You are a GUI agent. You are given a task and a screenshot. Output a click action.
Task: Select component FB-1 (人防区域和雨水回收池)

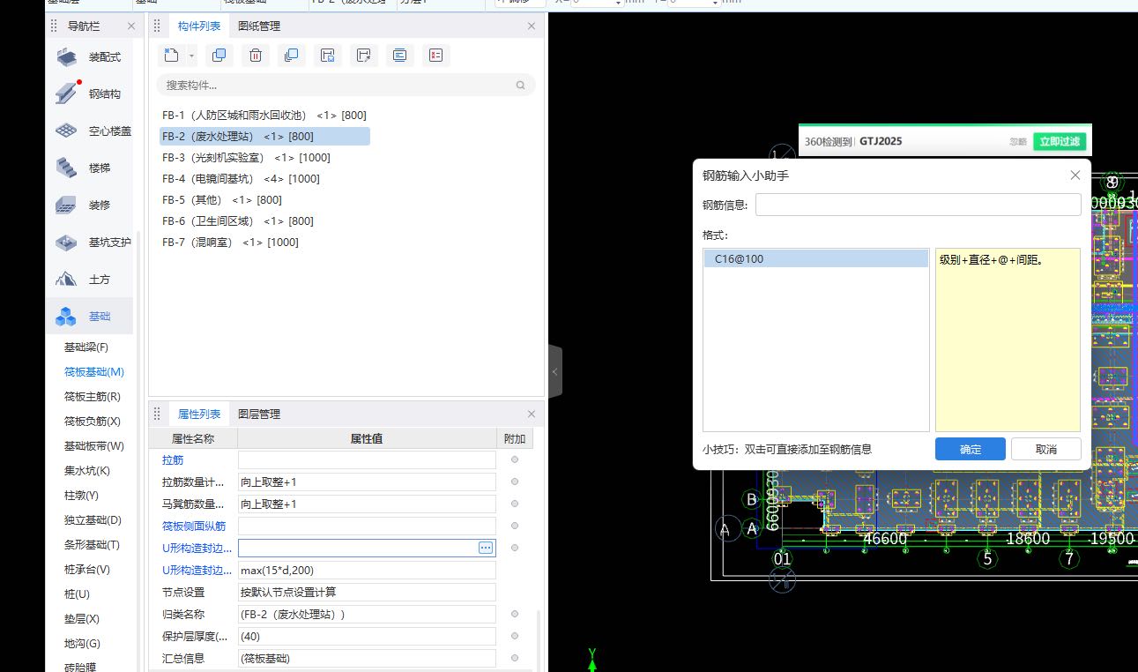point(264,116)
